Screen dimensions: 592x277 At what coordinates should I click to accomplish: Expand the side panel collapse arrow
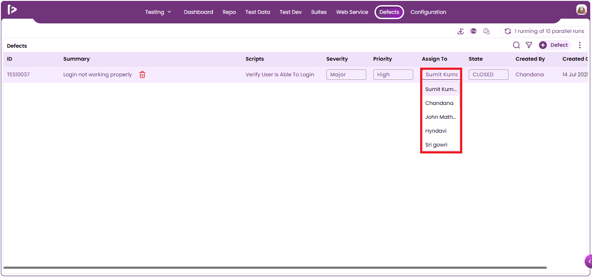click(589, 261)
